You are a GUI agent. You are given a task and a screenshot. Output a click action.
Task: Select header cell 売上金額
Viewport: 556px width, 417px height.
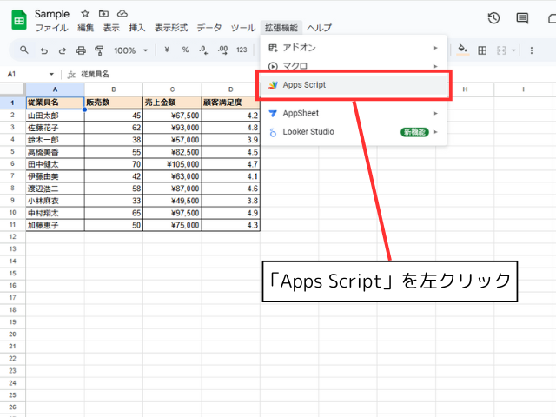172,103
